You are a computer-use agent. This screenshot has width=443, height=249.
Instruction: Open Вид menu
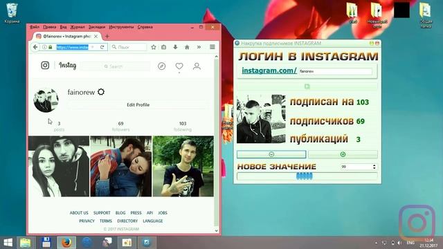click(x=63, y=27)
